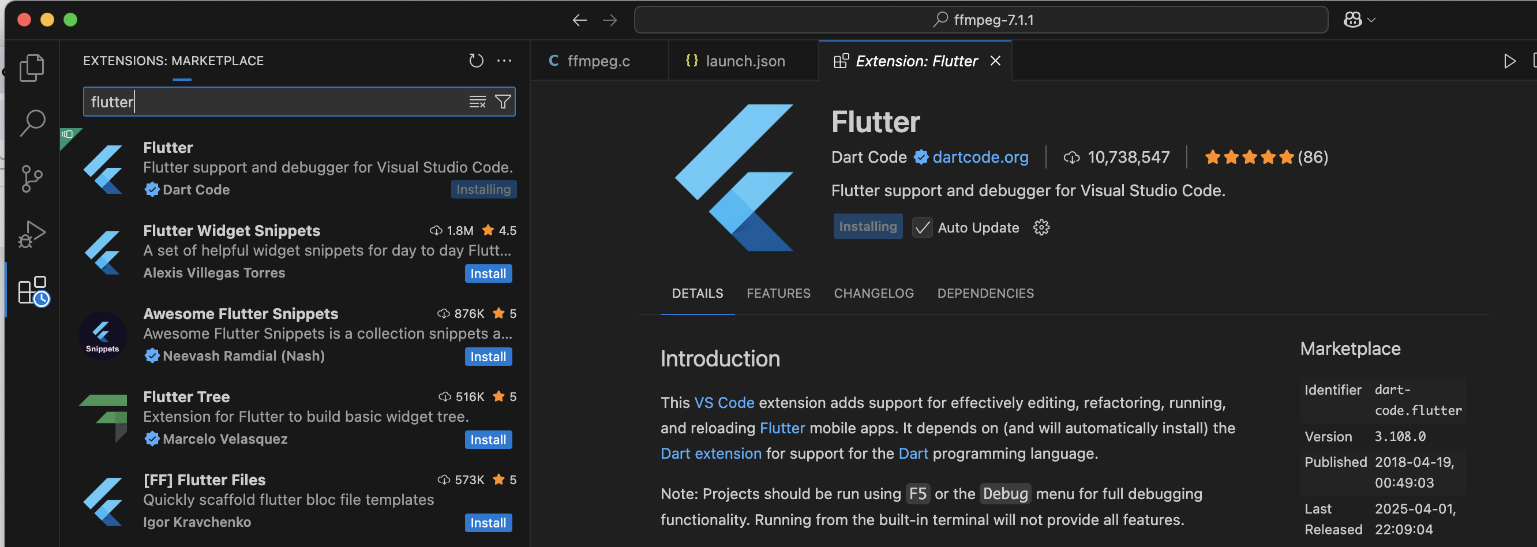
Task: Open the Dart programming language link
Action: [913, 454]
